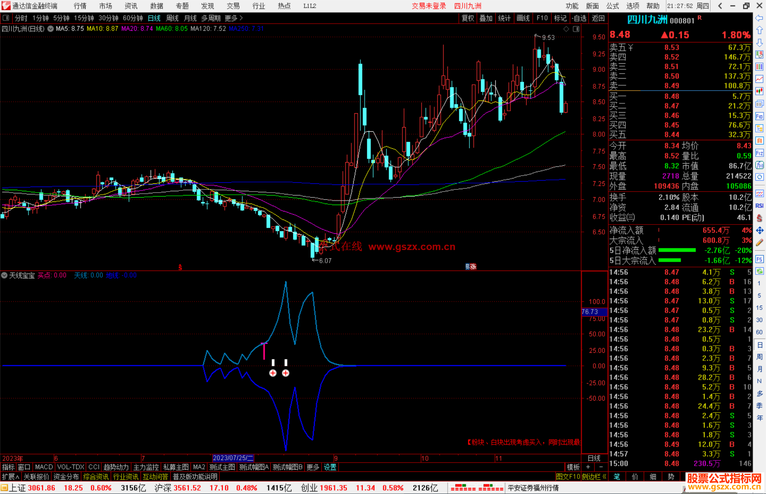Click the candlestick chart icon in right sidebar
The image size is (766, 494).
tap(759, 91)
